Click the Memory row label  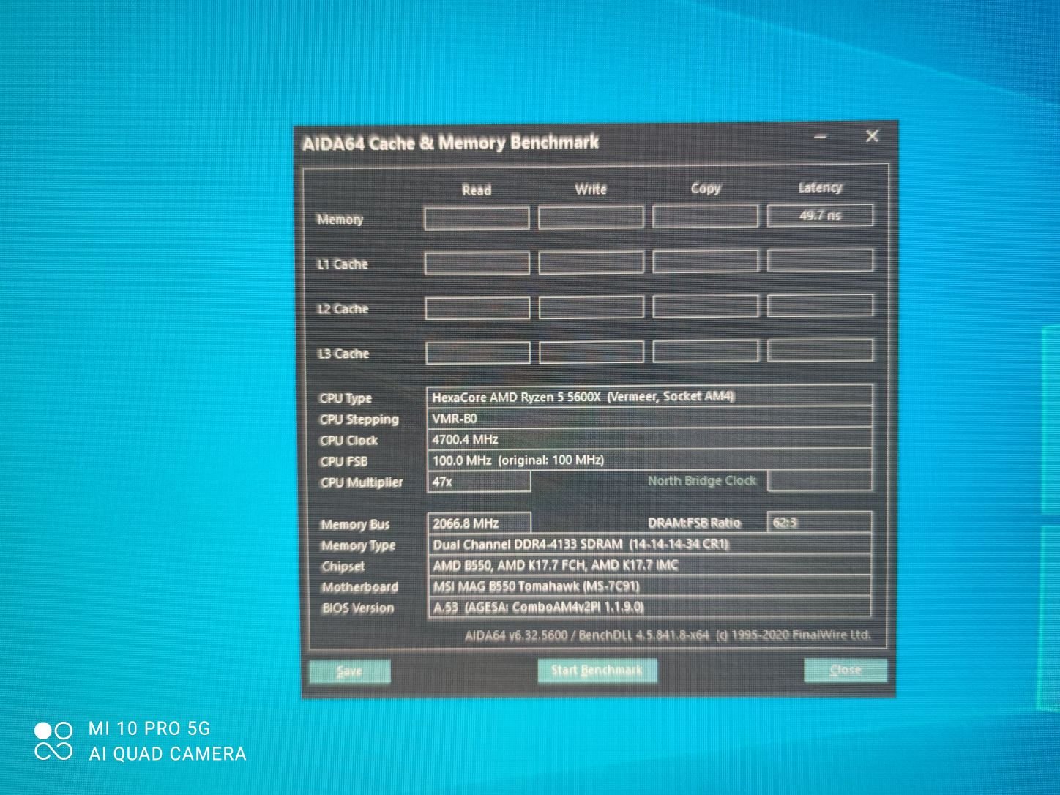pyautogui.click(x=340, y=219)
